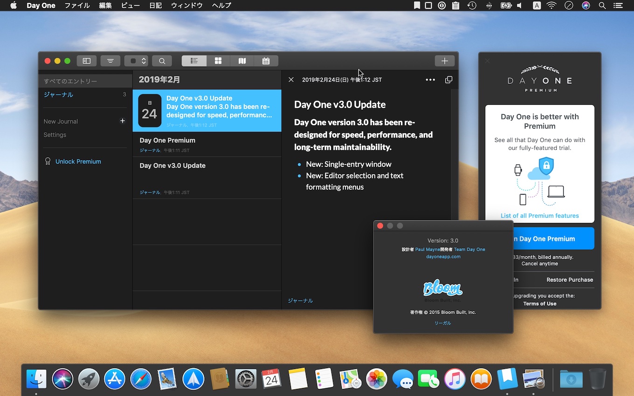Open Finder from the Dock
The height and width of the screenshot is (396, 634).
[x=36, y=378]
